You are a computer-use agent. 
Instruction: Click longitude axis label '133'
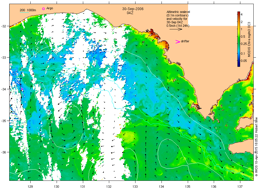coord(135,187)
